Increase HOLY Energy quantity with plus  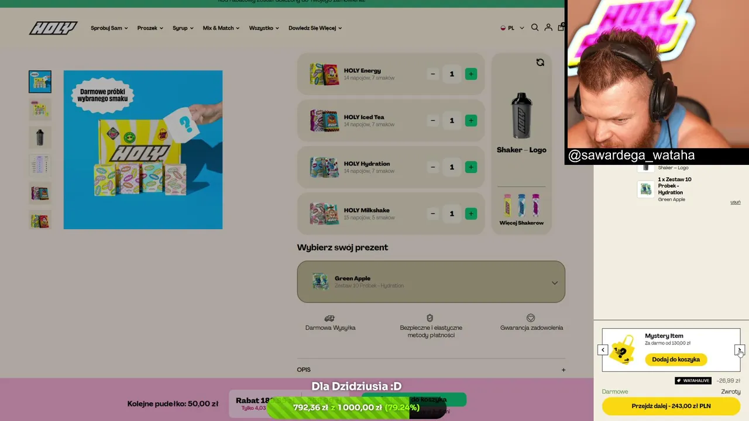click(x=470, y=74)
